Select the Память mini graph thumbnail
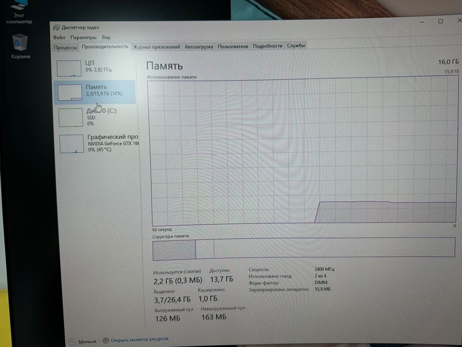 click(x=70, y=92)
